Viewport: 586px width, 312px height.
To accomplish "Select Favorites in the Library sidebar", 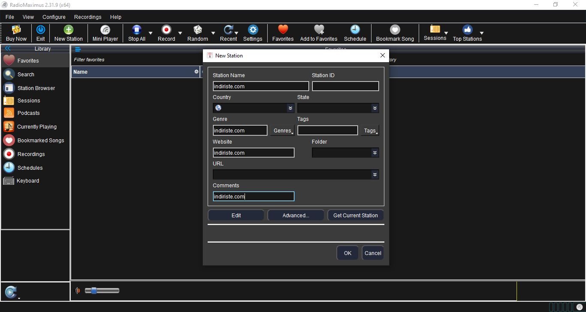I will (35, 60).
